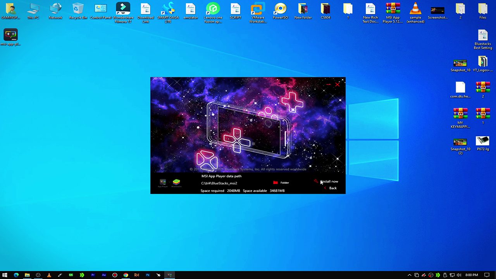This screenshot has width=496, height=279.
Task: Click the 8:00 PM taskbar clock
Action: [472, 275]
